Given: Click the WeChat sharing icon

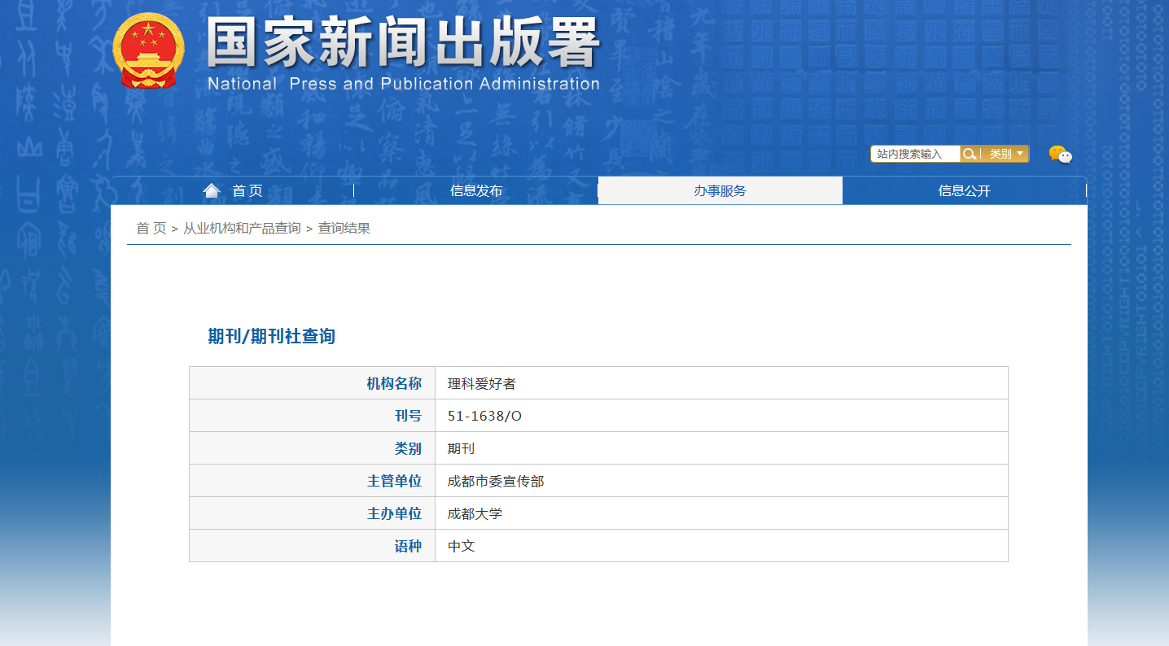Looking at the screenshot, I should click(1058, 154).
